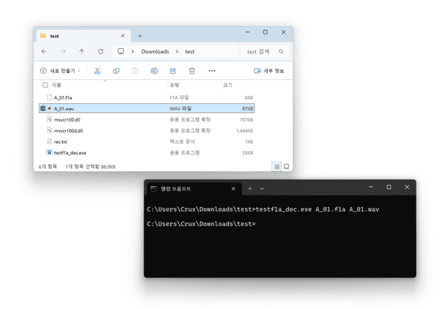Add a new File Explorer tab
This screenshot has width=443, height=309.
coord(140,36)
